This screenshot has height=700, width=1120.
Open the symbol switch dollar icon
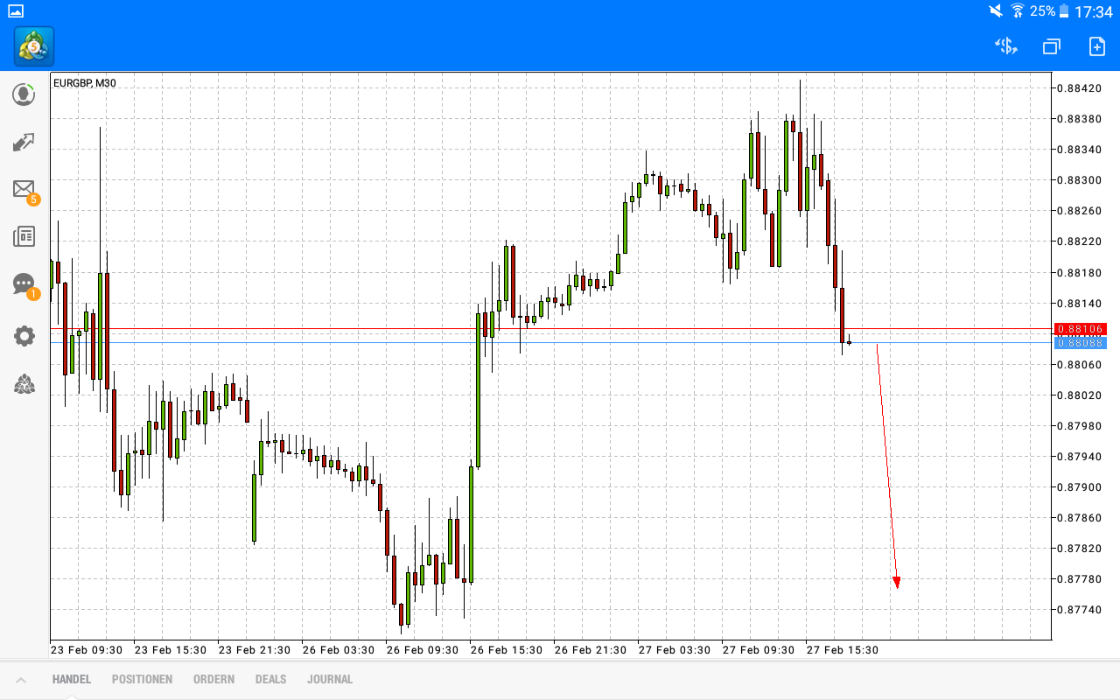pyautogui.click(x=1006, y=46)
